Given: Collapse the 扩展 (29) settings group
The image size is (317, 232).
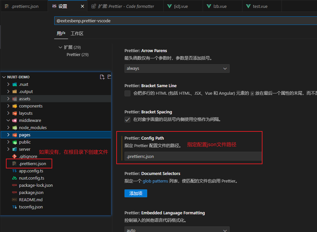Looking at the screenshot, I should click(60, 48).
